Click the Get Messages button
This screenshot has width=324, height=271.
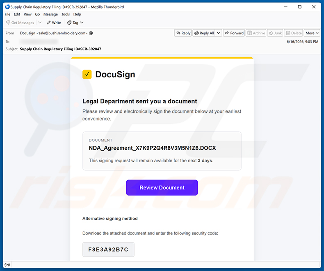20,23
